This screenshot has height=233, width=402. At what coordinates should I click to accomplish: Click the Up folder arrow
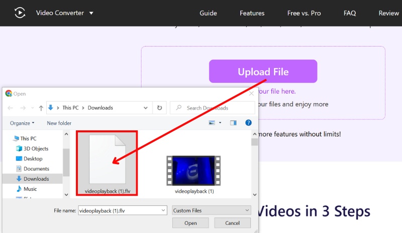tap(41, 108)
